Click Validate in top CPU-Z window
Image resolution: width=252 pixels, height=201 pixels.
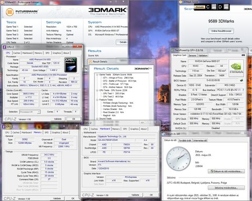click(58, 119)
